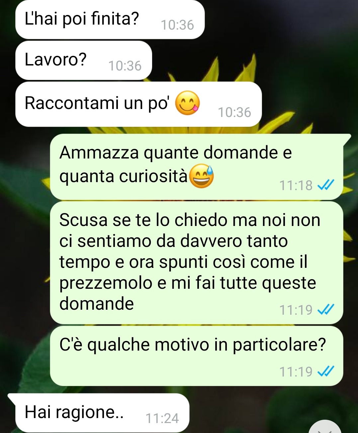Tap the 11:24 timestamp on 'Hai ragione..'
The height and width of the screenshot is (433, 358).
[x=162, y=418]
